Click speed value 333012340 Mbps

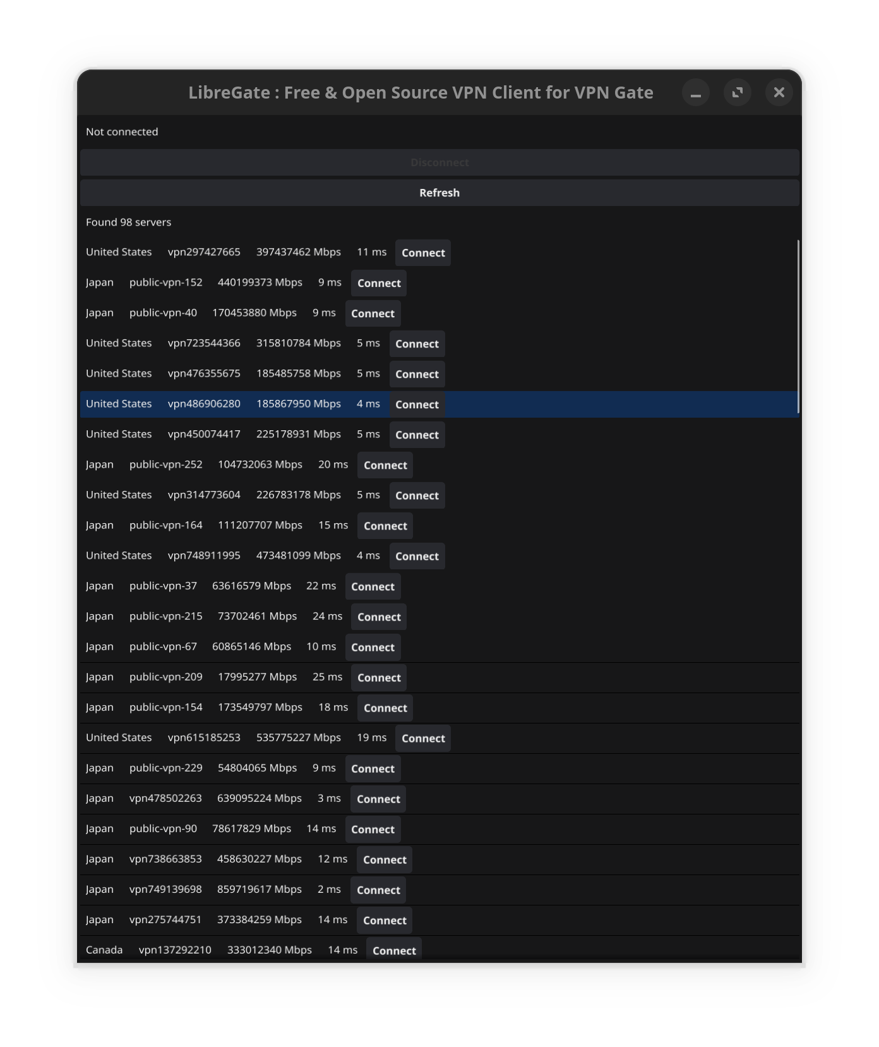(270, 950)
